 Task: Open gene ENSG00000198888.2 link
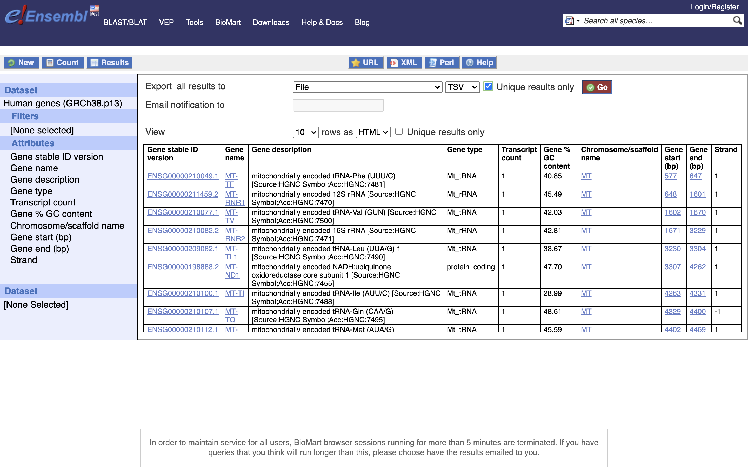coord(183,267)
